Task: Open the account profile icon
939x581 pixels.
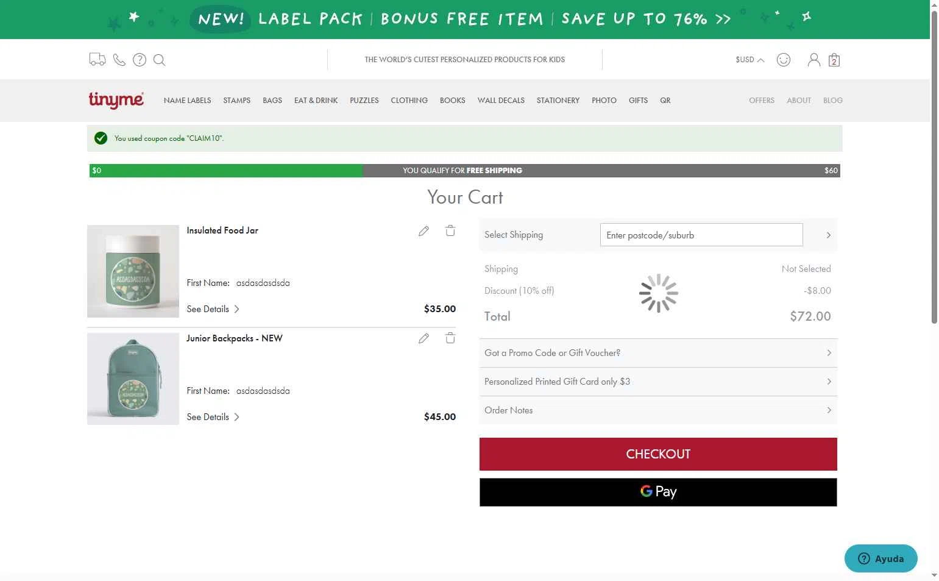Action: (x=814, y=60)
